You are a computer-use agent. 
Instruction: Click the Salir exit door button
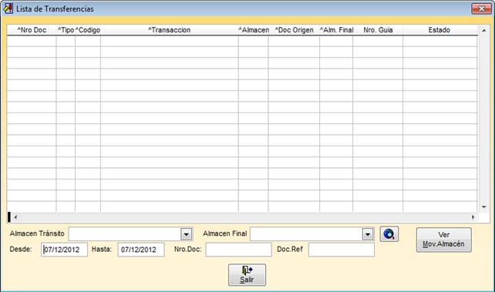(x=247, y=275)
